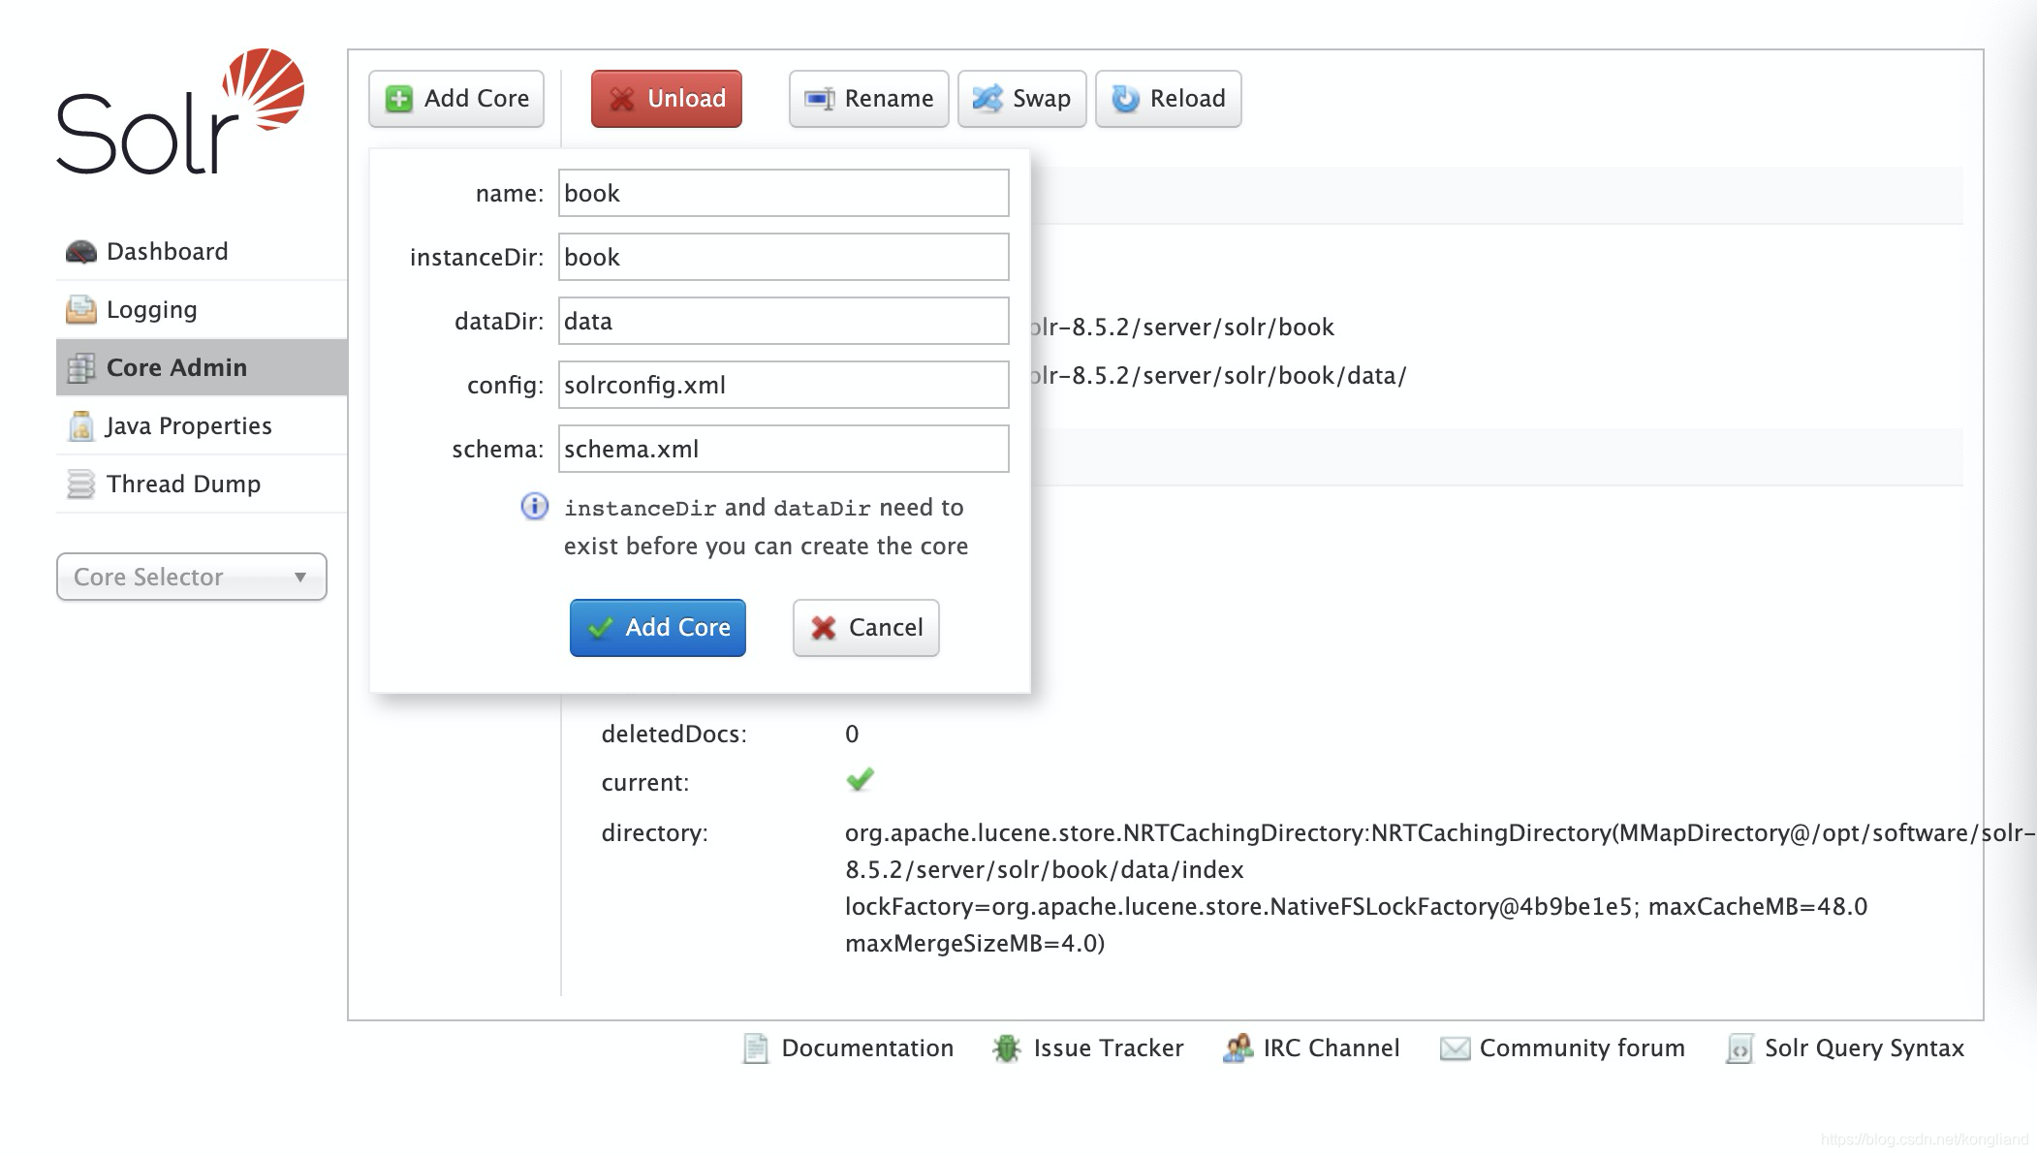Click the IRC Channel people icon
Image resolution: width=2037 pixels, height=1157 pixels.
pyautogui.click(x=1238, y=1048)
